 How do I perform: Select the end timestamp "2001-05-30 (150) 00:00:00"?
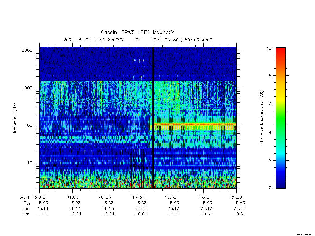181,40
